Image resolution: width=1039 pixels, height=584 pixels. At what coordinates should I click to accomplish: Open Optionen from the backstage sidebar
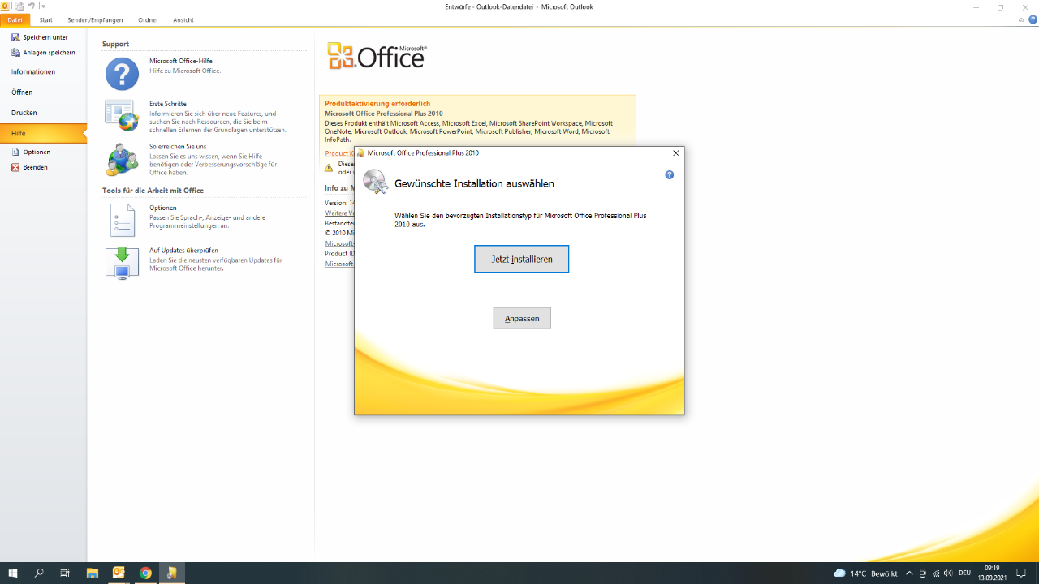click(x=37, y=152)
